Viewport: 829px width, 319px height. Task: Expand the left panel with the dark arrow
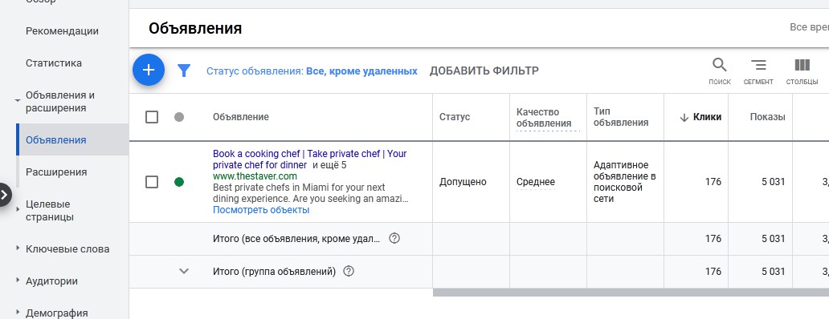point(4,195)
